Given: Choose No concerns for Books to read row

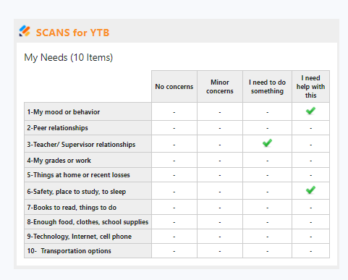Looking at the screenshot, I should pyautogui.click(x=174, y=208).
